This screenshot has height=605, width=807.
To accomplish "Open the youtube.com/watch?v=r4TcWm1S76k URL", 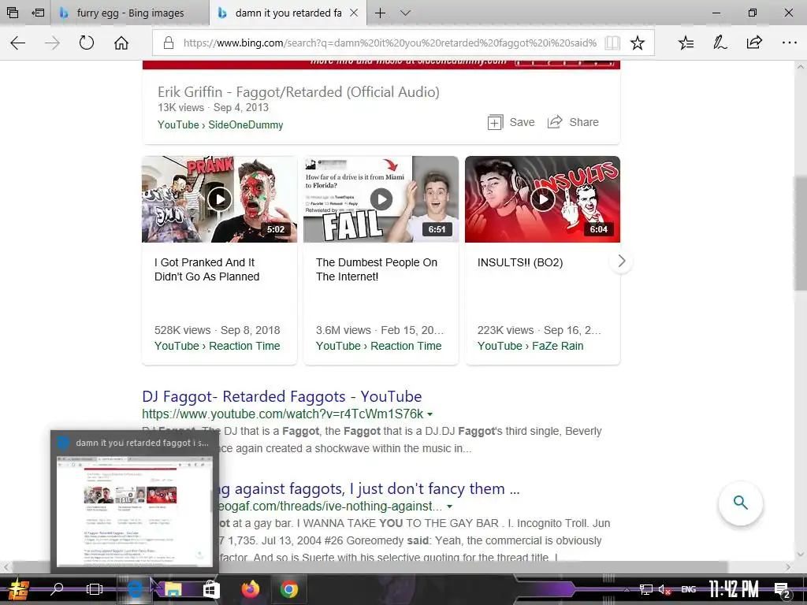I will pyautogui.click(x=283, y=414).
